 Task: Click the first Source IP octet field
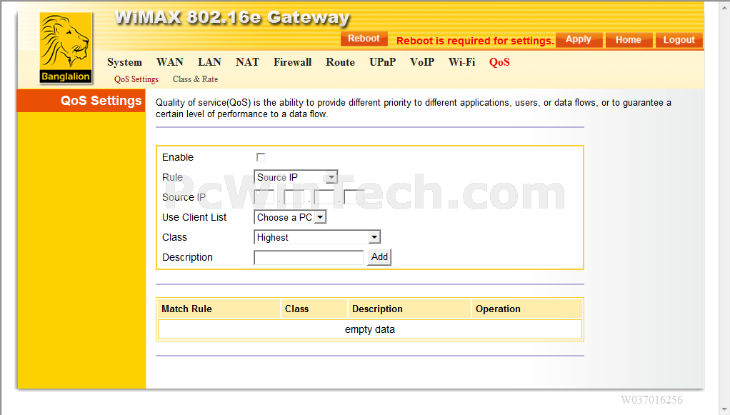coord(265,197)
